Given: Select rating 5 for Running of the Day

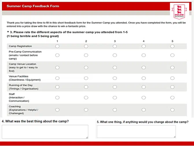Looking at the screenshot, I should [172, 87].
